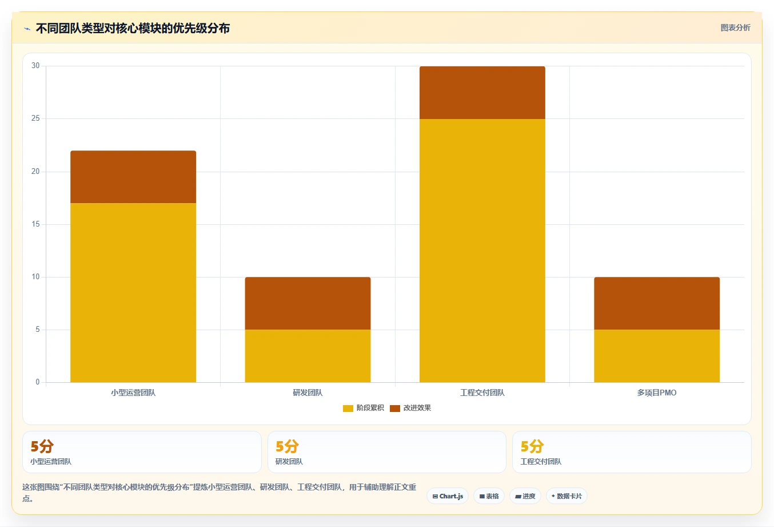The height and width of the screenshot is (527, 774).
Task: Click the 改进效果 legend label text
Action: point(417,408)
